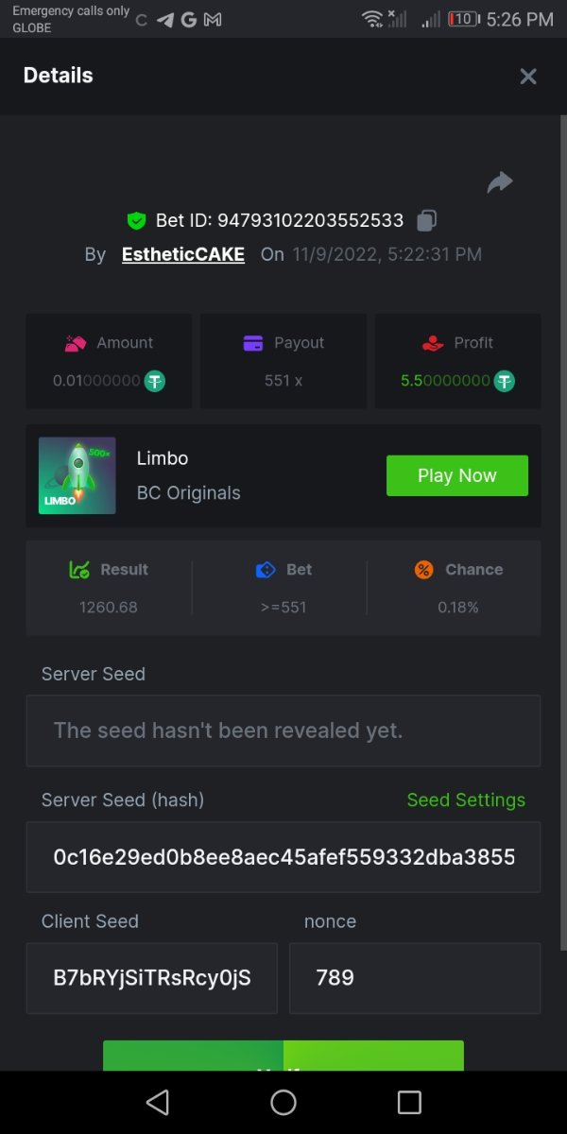The width and height of the screenshot is (567, 1134).
Task: Click the Result chart icon
Action: click(79, 570)
